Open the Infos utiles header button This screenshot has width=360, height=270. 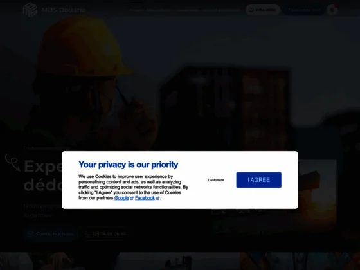click(x=263, y=10)
